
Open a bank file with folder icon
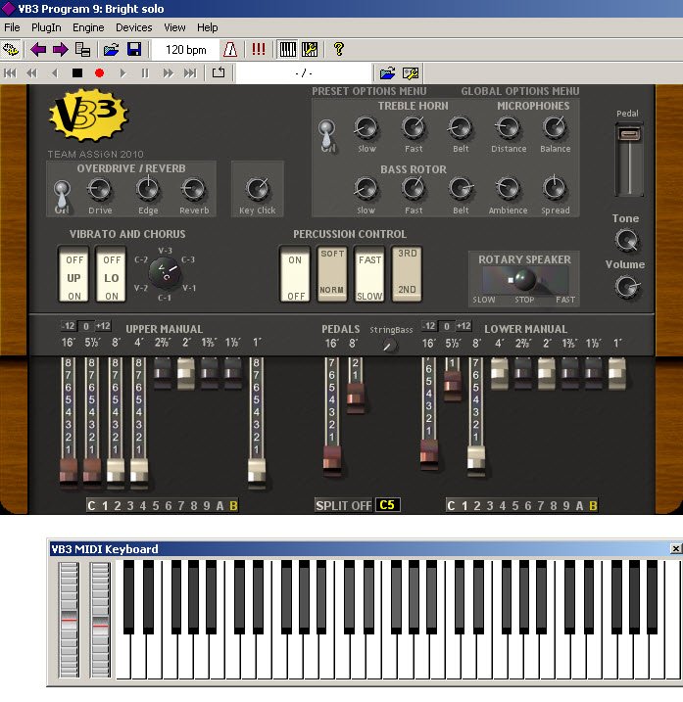click(x=111, y=49)
